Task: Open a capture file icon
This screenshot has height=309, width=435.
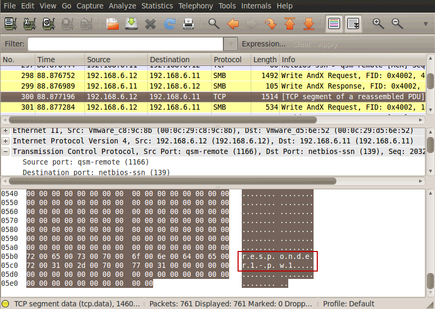Action: pyautogui.click(x=112, y=24)
